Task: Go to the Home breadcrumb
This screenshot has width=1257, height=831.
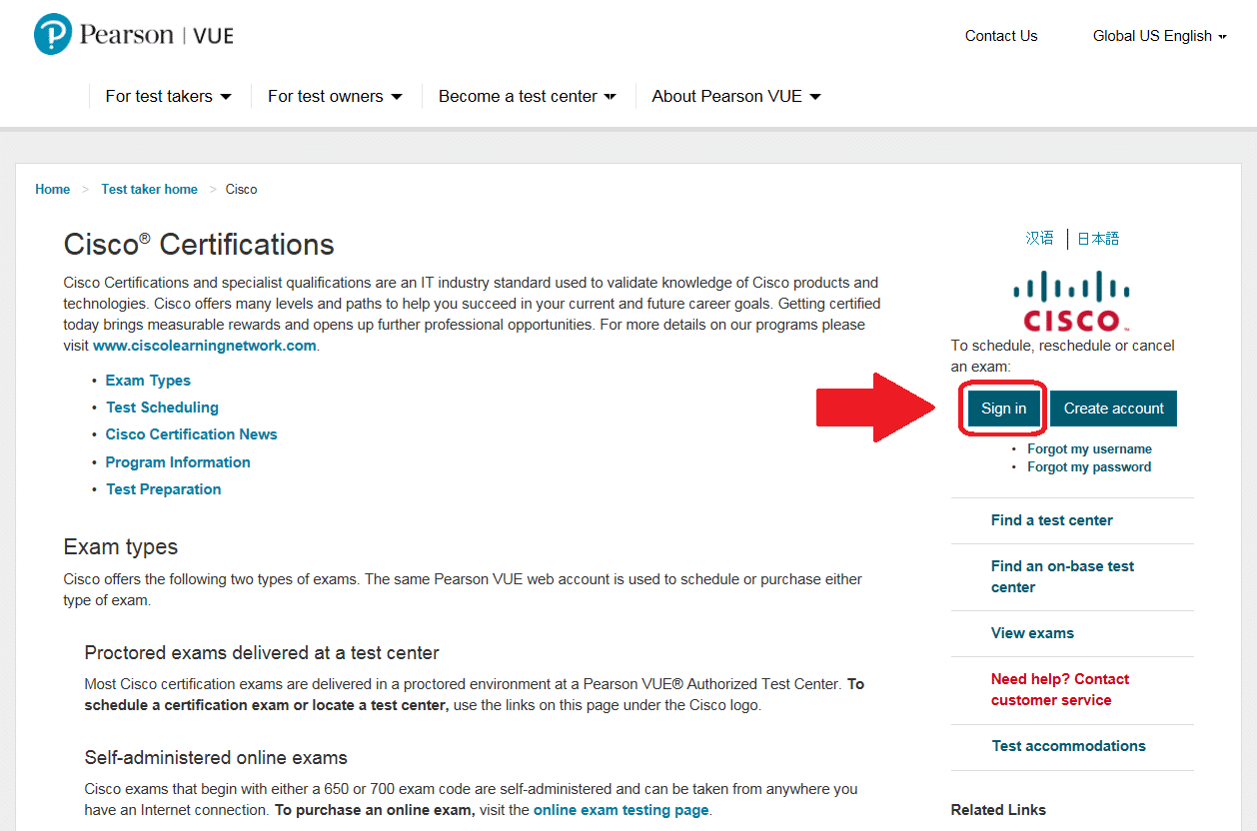Action: click(53, 189)
